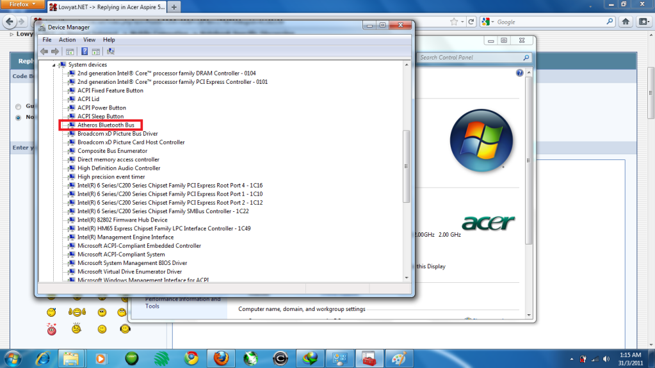Select Atheros Bluetooth Bus device
This screenshot has height=368, width=655.
click(106, 125)
